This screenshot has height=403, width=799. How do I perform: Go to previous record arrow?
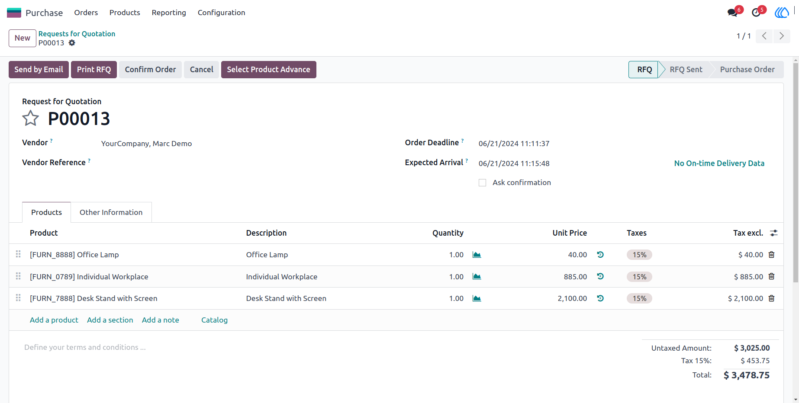click(764, 36)
